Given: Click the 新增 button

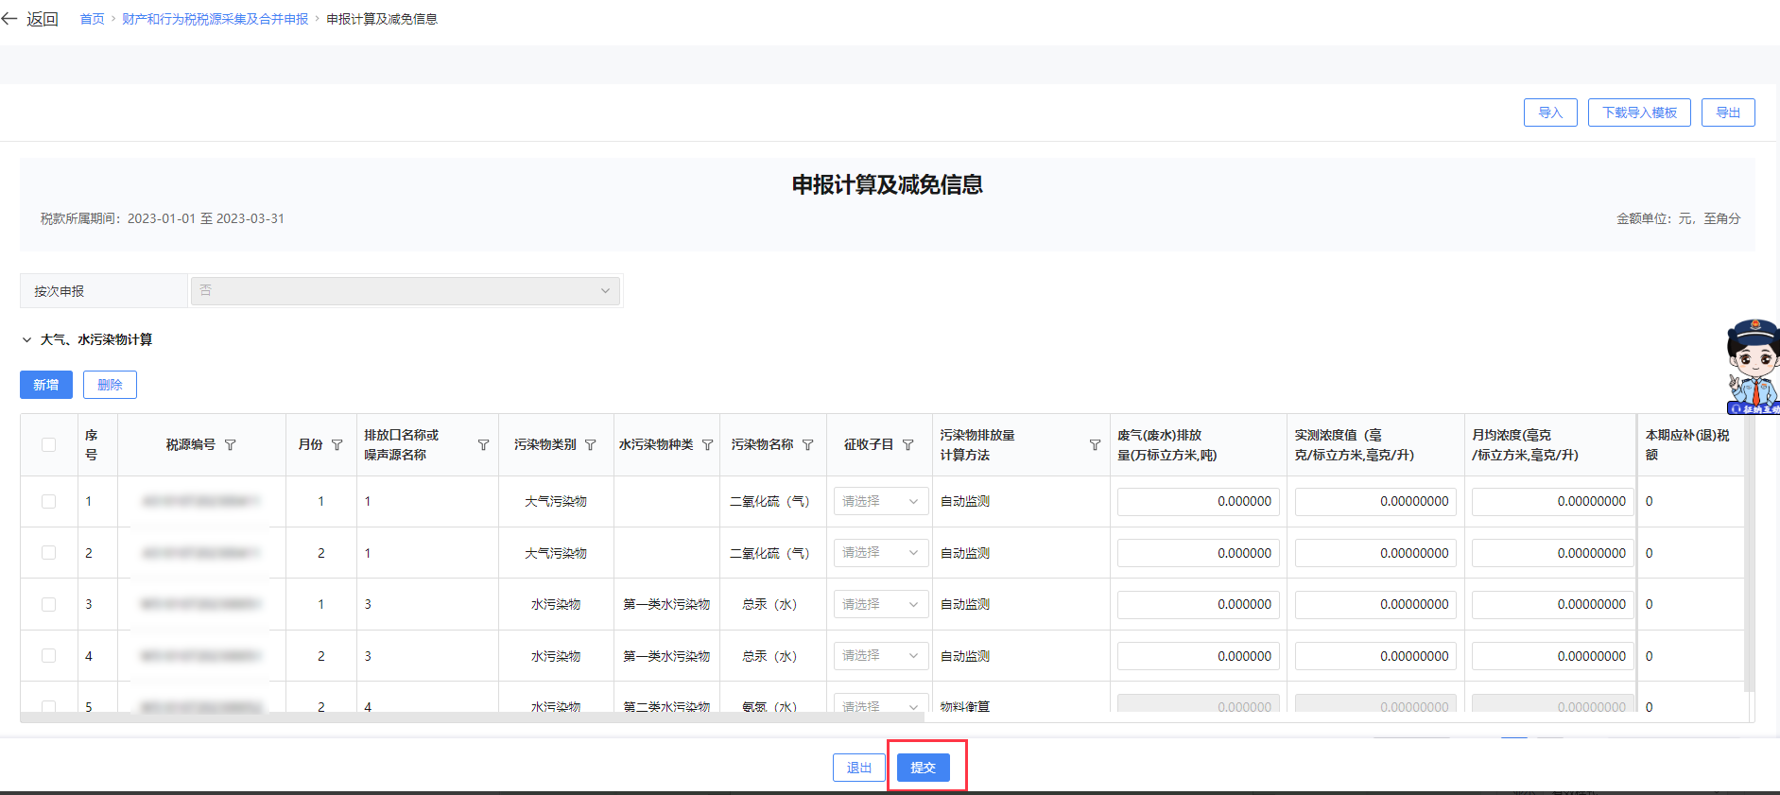Looking at the screenshot, I should [46, 385].
